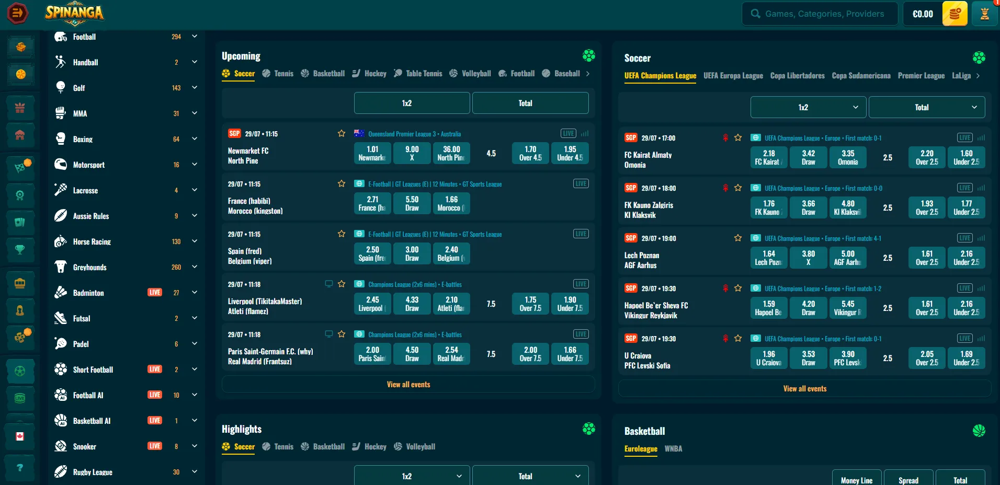Bet on Newmarket at 1.01 odds

point(372,153)
